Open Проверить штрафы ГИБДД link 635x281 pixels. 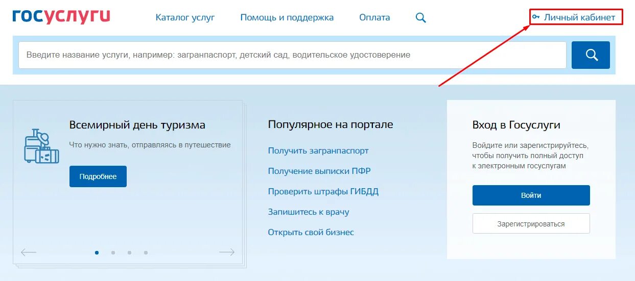coord(323,192)
